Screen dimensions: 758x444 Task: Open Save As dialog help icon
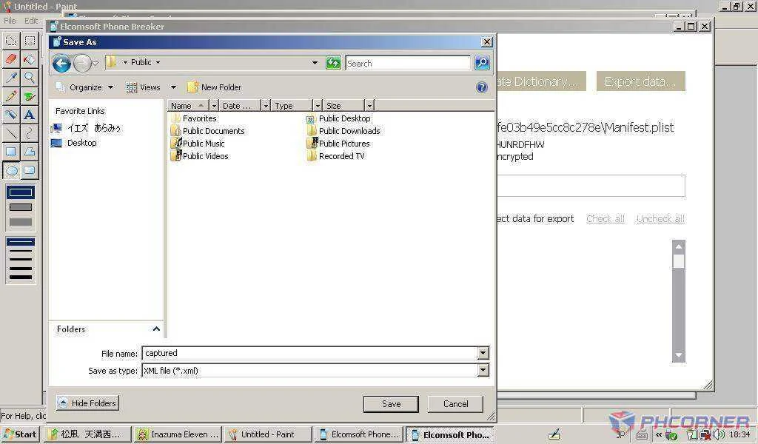[481, 87]
